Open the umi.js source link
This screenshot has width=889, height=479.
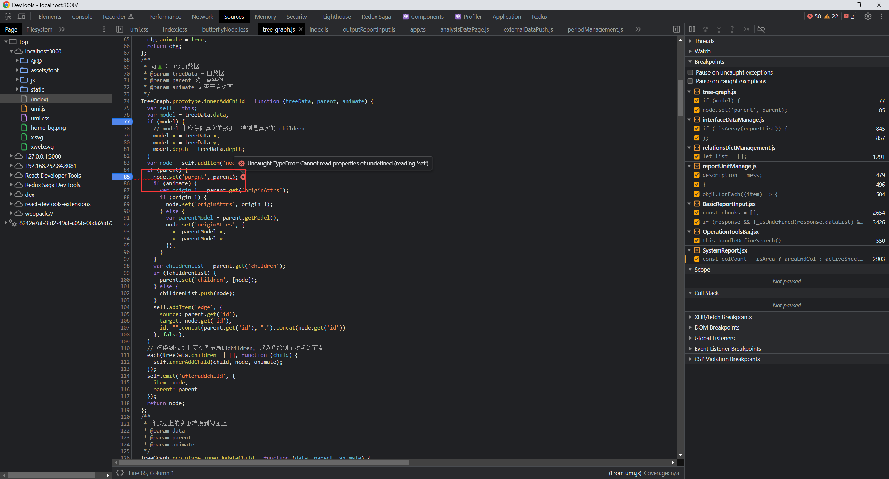(x=633, y=473)
